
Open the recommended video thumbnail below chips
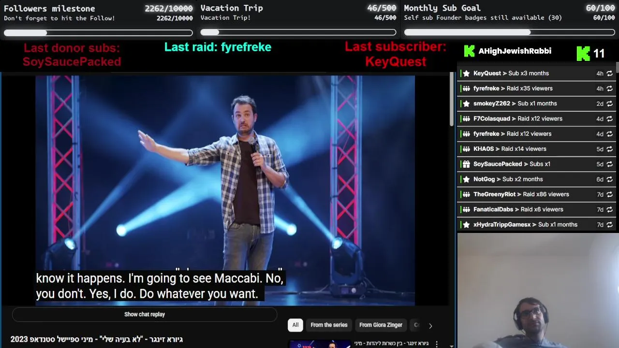(x=320, y=344)
